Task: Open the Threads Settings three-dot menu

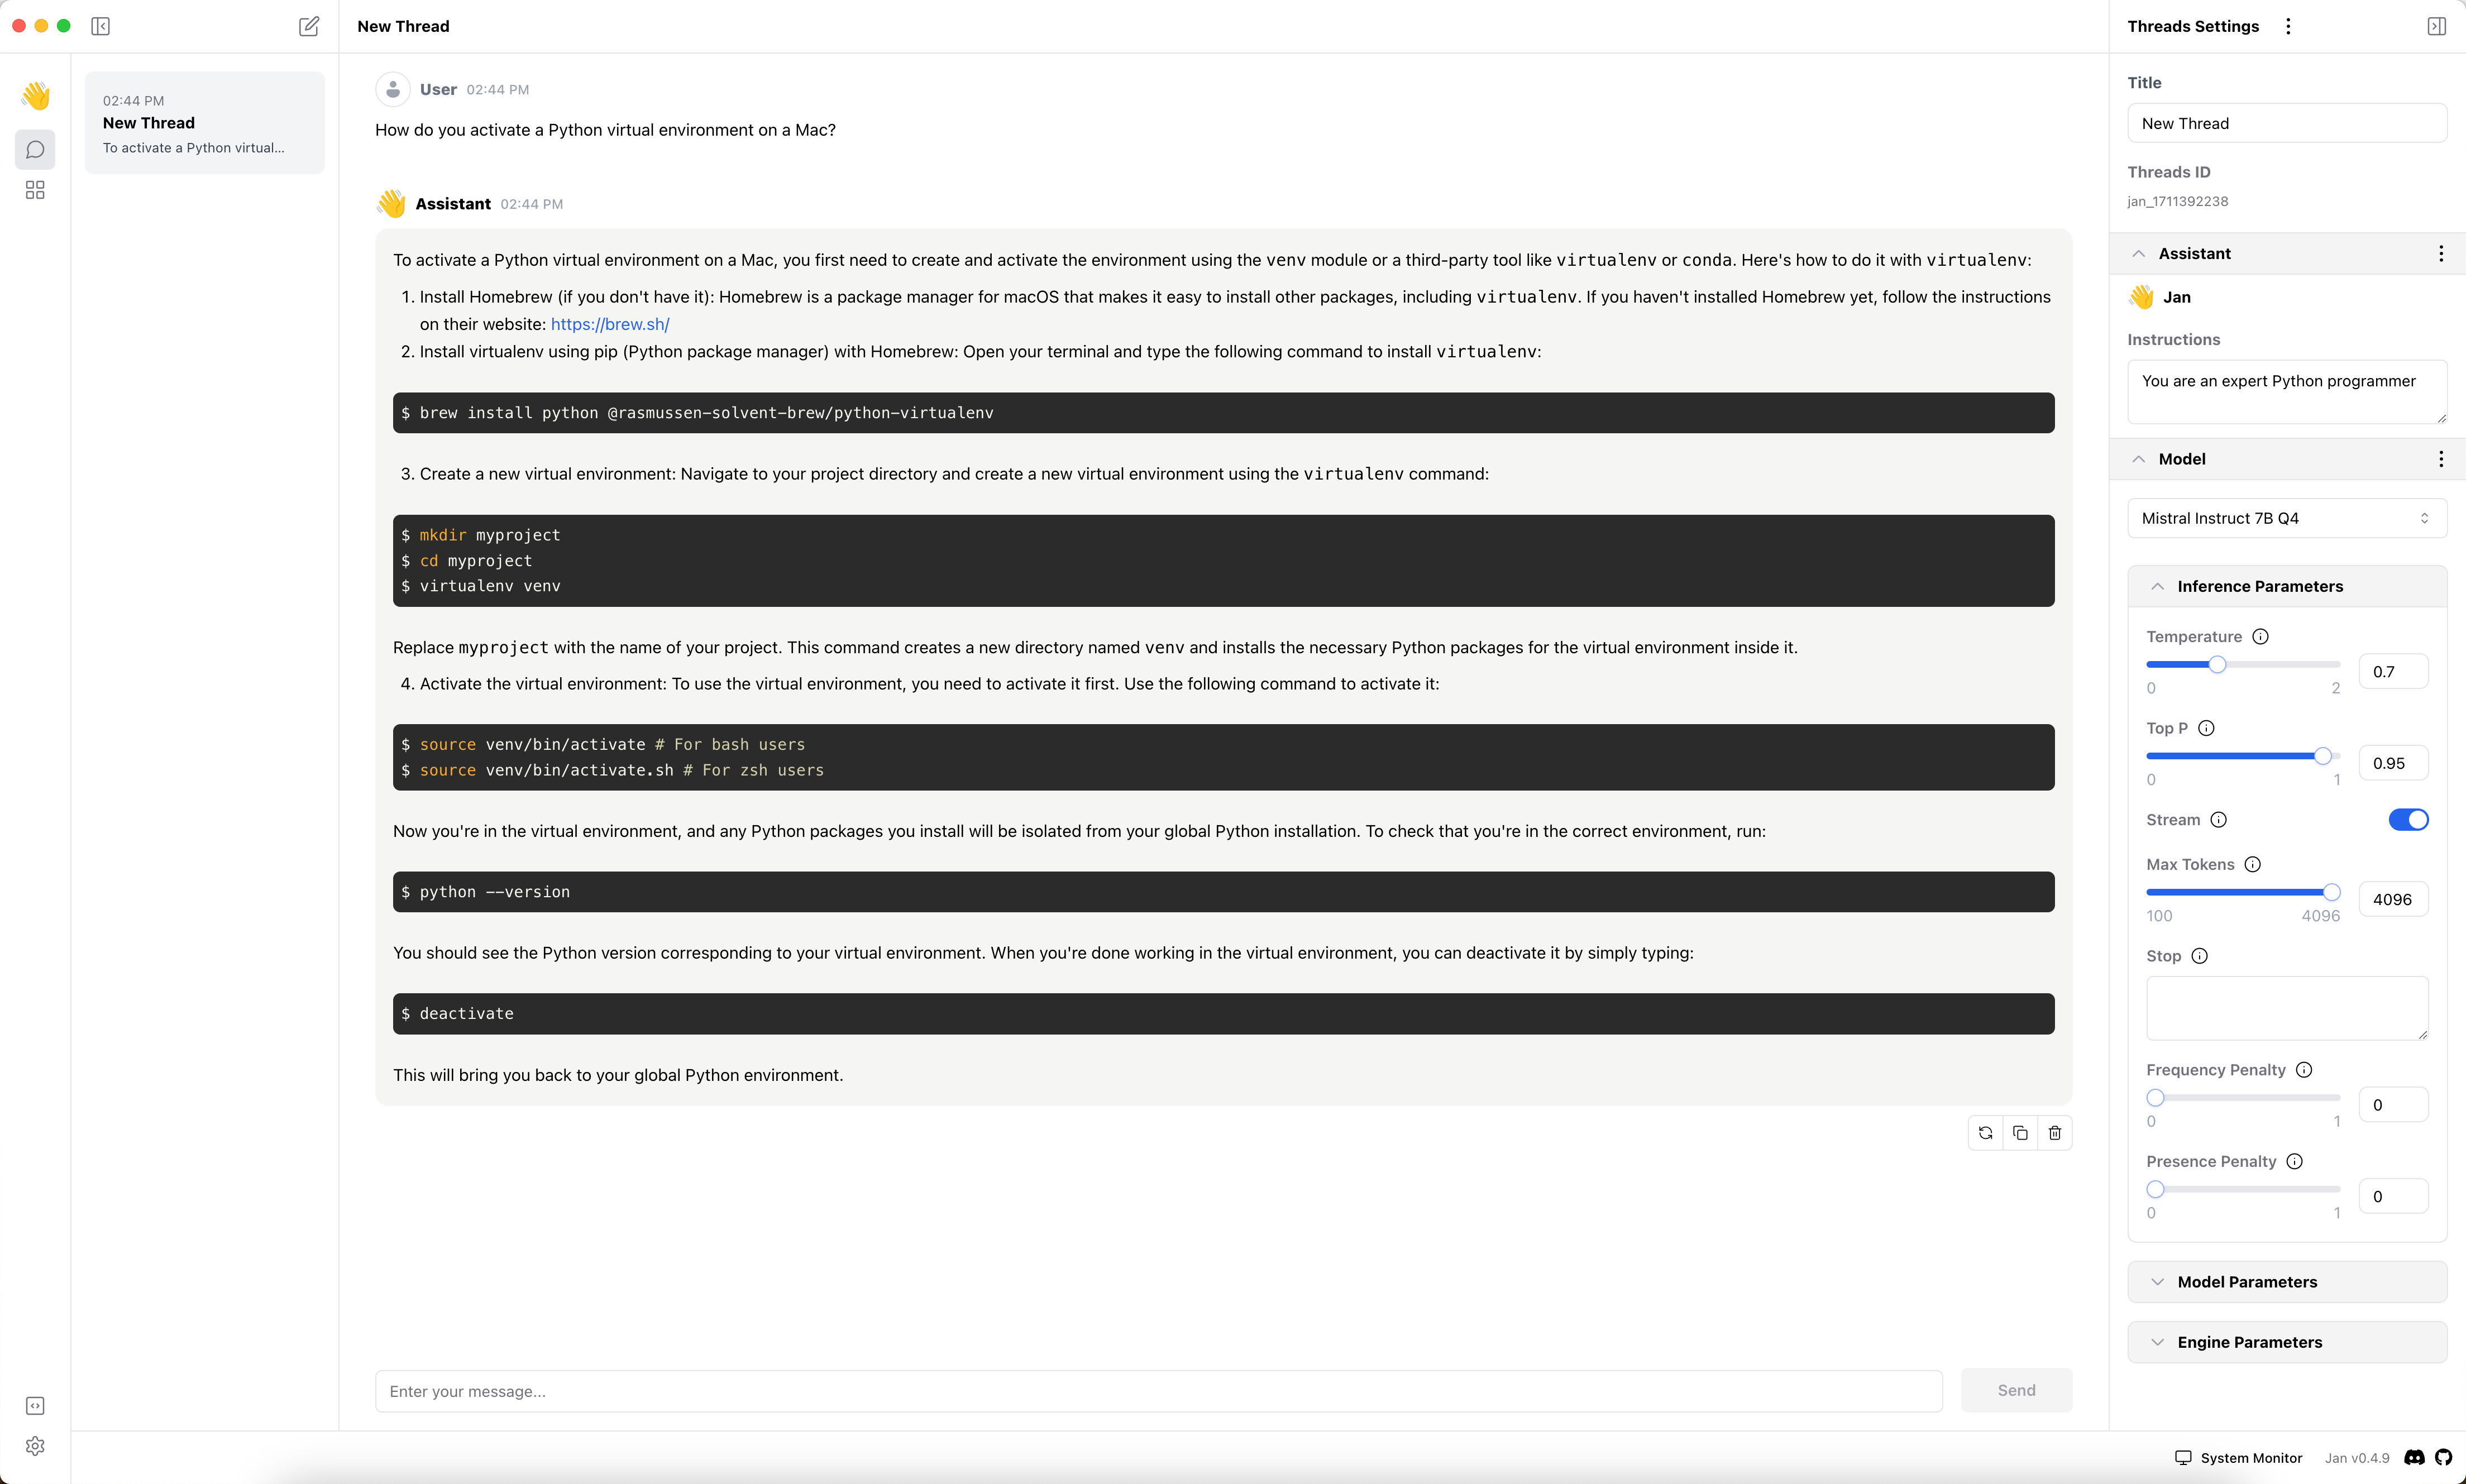Action: (2288, 26)
